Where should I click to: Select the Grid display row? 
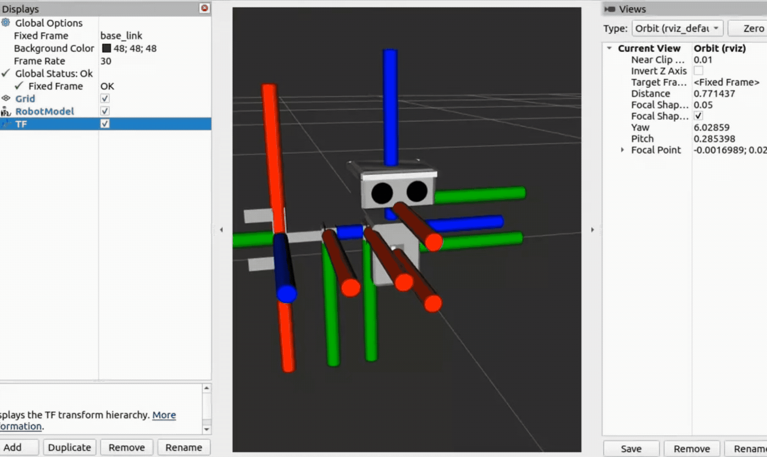pos(105,99)
